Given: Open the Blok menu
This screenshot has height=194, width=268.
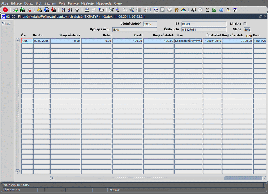Looking at the screenshot, I should [39, 3].
